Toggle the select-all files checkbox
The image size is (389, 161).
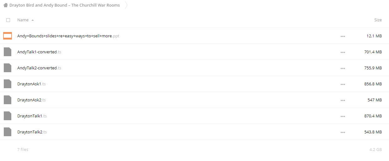[8, 20]
